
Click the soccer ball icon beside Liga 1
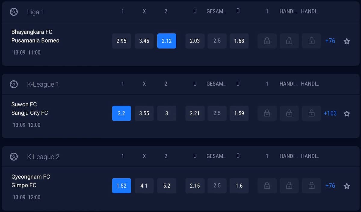tap(14, 12)
